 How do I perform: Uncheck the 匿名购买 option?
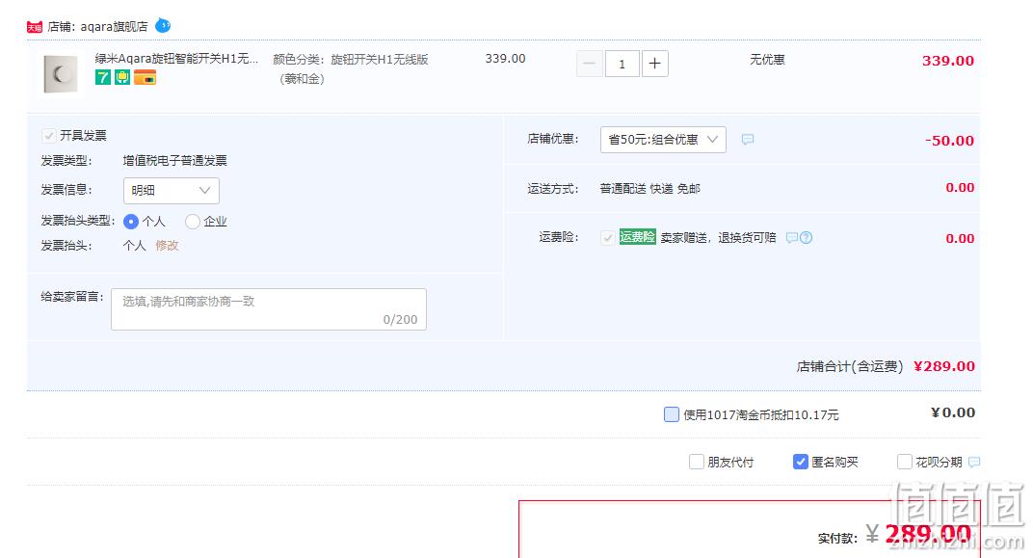801,462
